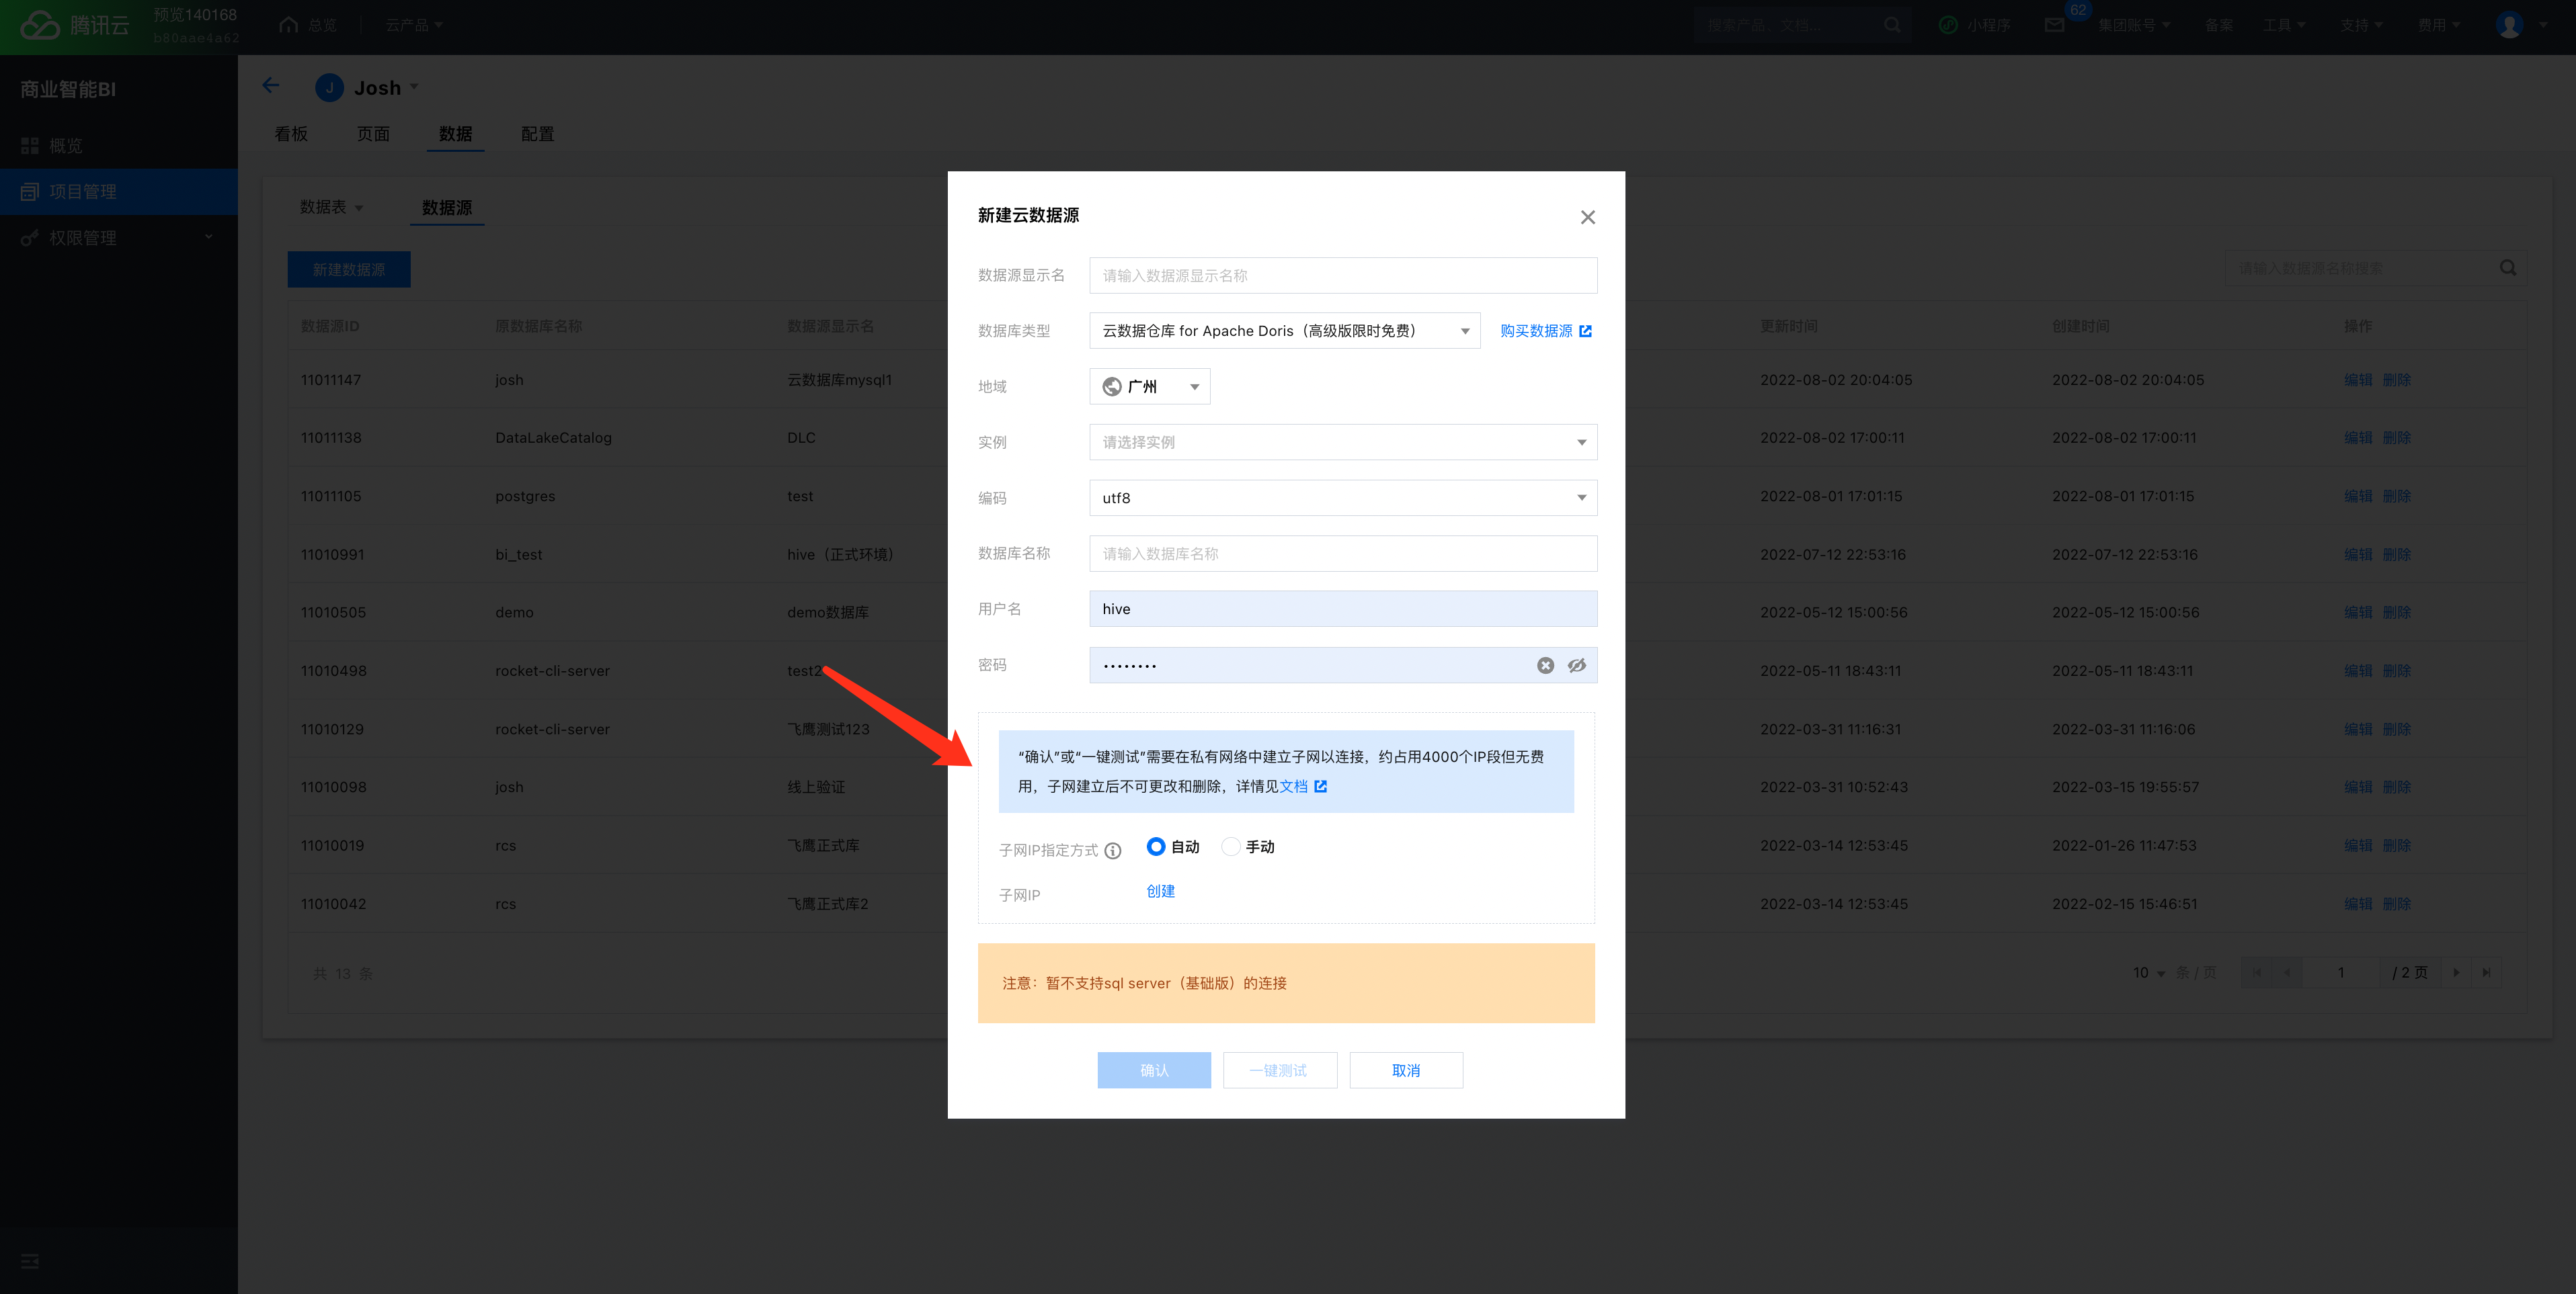Click the mail notification icon in header
The height and width of the screenshot is (1294, 2576).
(x=2054, y=25)
